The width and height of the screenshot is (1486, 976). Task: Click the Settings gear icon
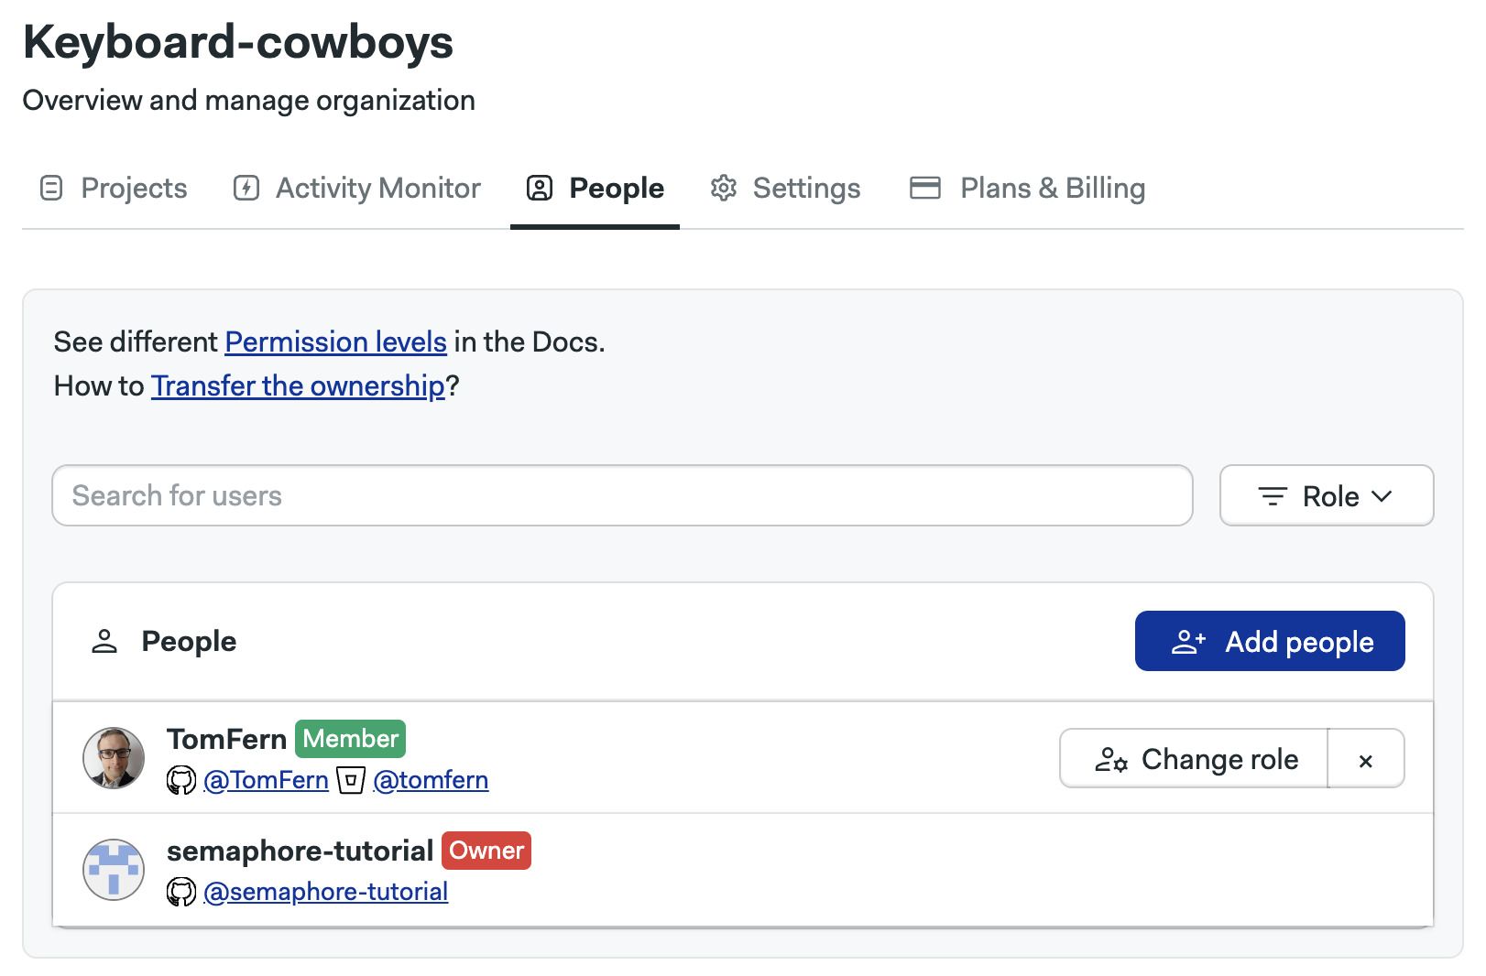point(724,188)
